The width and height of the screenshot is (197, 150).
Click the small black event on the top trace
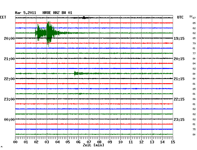tap(84, 18)
